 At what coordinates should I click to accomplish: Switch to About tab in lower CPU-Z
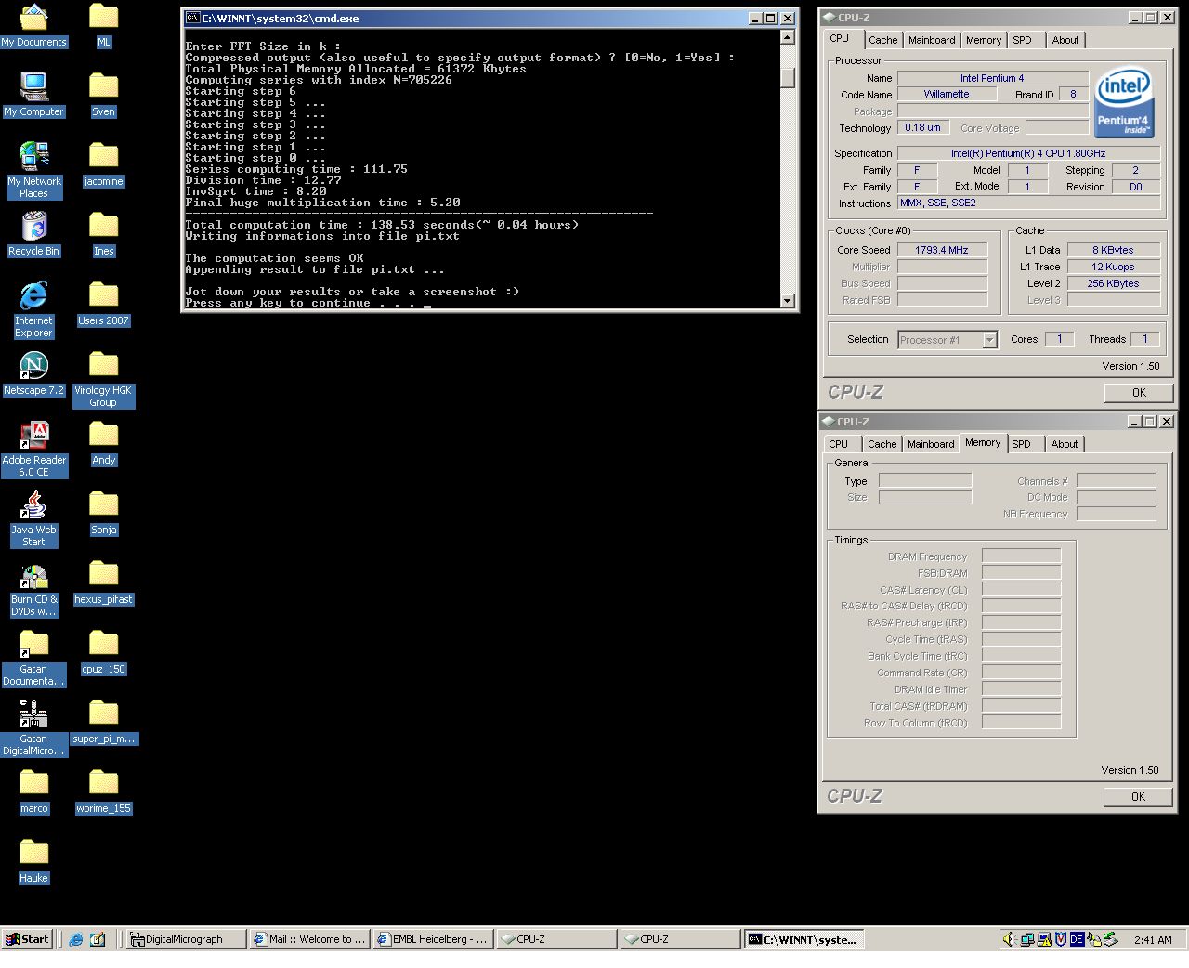point(1065,444)
